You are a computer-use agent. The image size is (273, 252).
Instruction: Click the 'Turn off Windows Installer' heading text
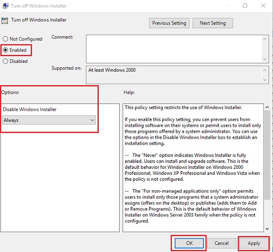[x=39, y=20]
